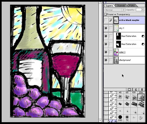Click the eraser icon just above the Paintbrush history state
Viewport: 147px width, 124px height.
coord(112,117)
